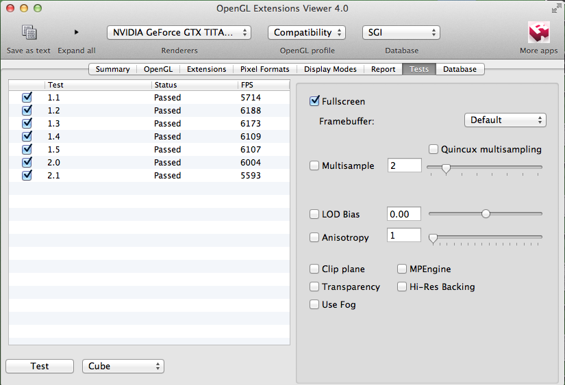
Task: Click the LOD Bias slider handle
Action: pos(486,214)
